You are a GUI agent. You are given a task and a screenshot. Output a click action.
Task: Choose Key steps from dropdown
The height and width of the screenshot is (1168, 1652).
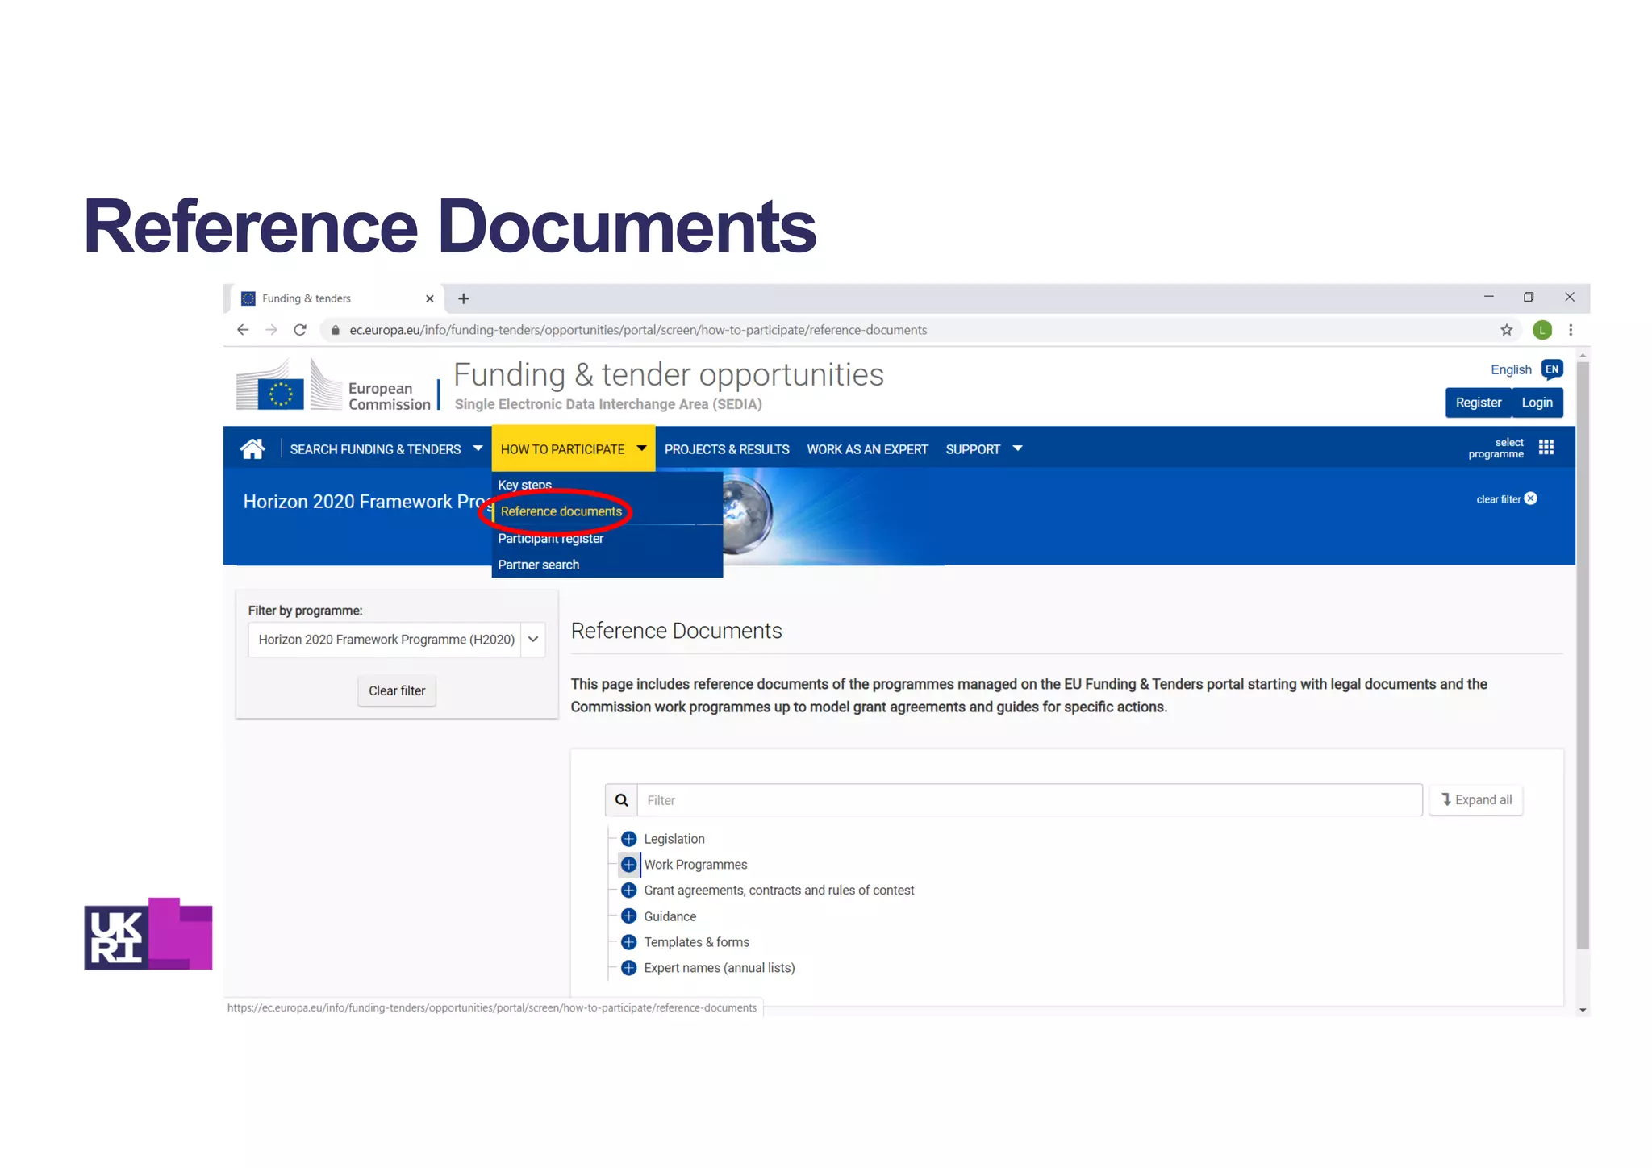[x=525, y=485]
